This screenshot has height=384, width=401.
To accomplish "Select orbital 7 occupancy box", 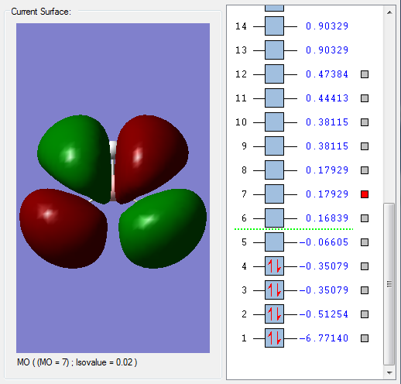I will point(274,194).
